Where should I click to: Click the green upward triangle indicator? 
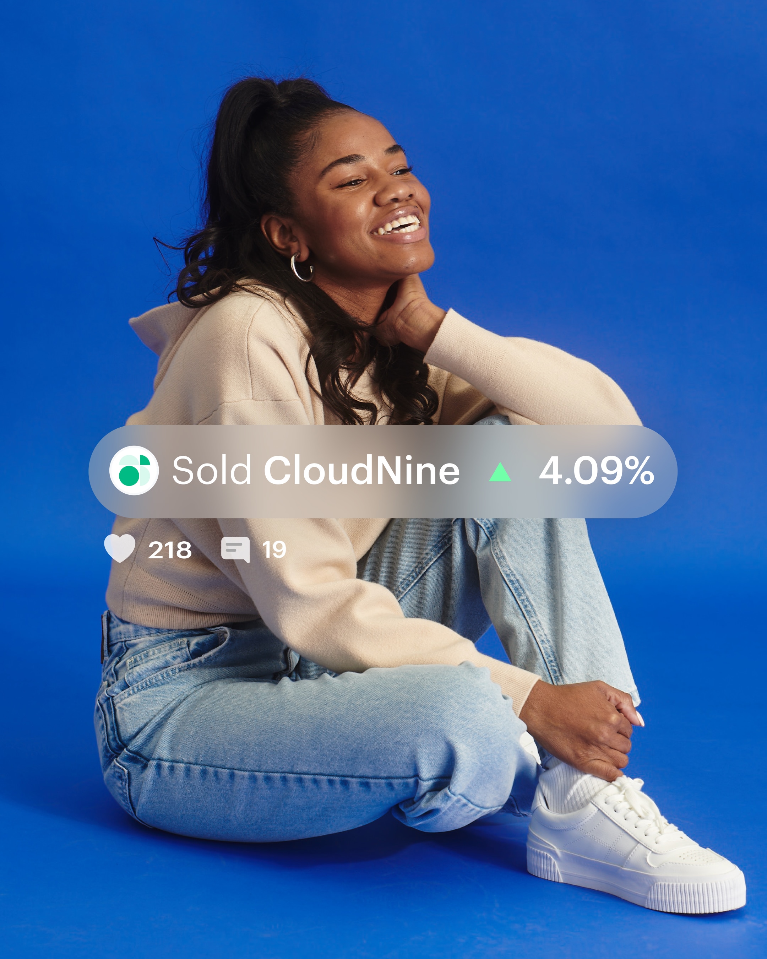pyautogui.click(x=500, y=472)
